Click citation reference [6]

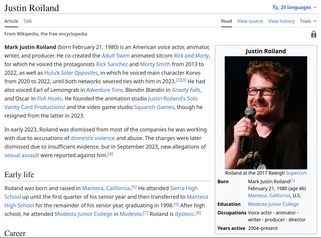click(x=176, y=204)
